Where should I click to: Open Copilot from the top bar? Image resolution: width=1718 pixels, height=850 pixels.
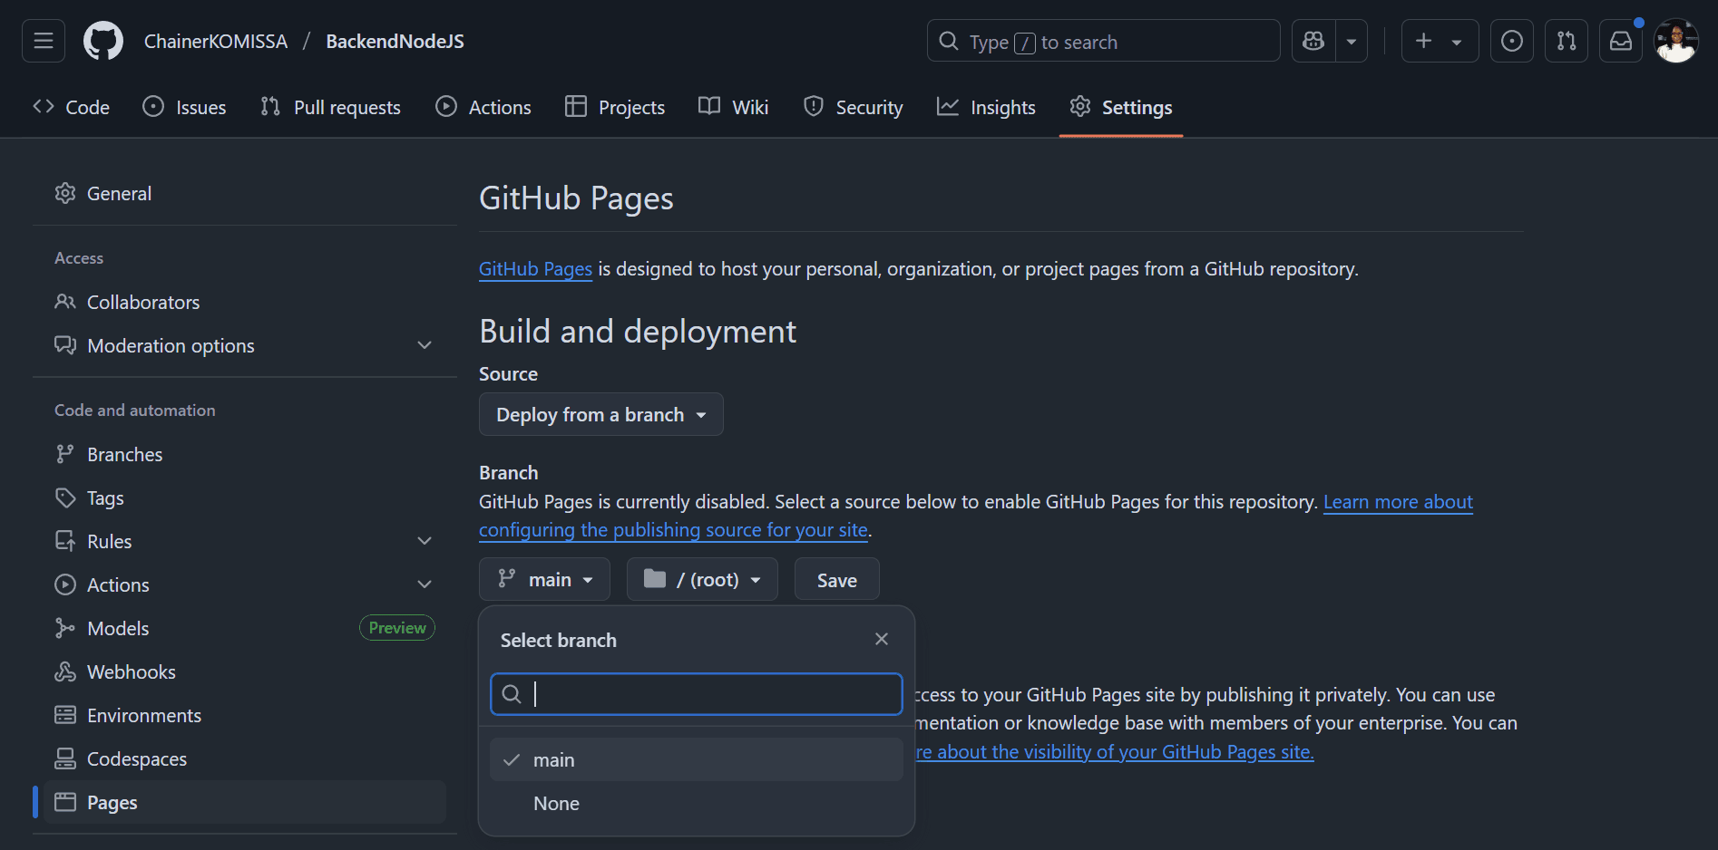pyautogui.click(x=1313, y=40)
